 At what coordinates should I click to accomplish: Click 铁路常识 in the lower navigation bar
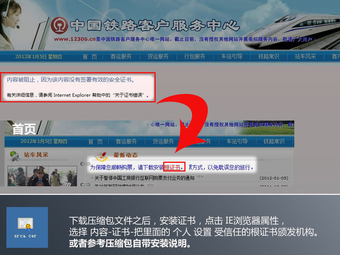coord(274,141)
